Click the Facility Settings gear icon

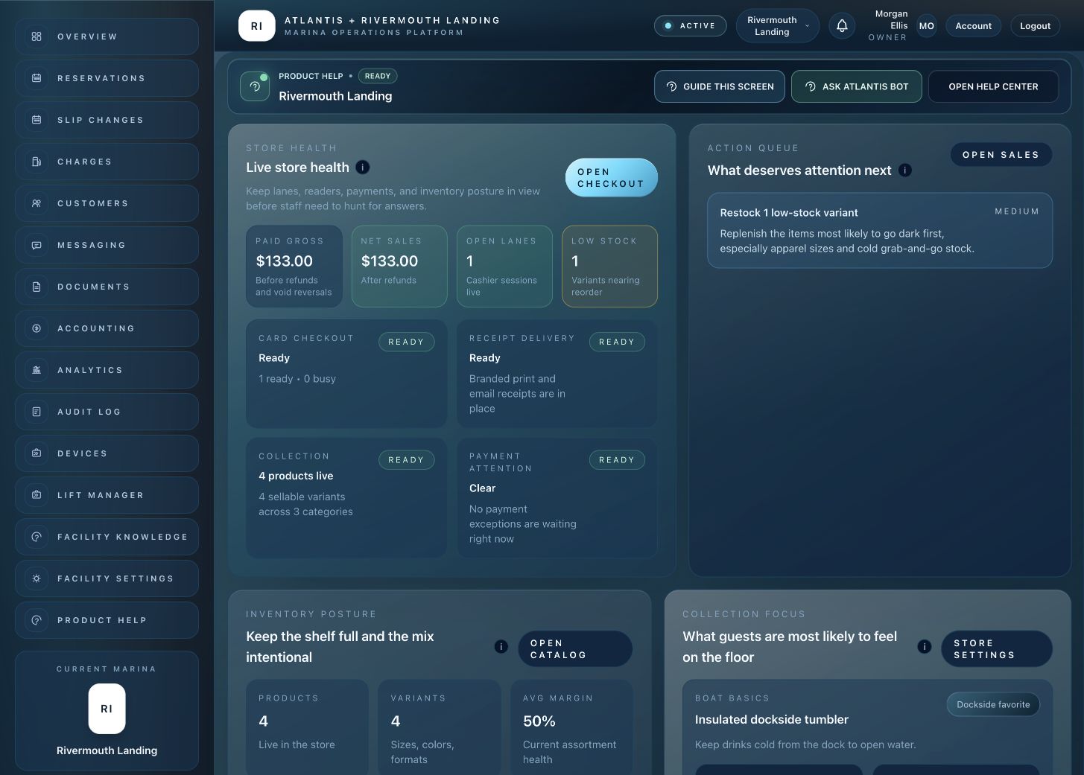click(x=37, y=578)
